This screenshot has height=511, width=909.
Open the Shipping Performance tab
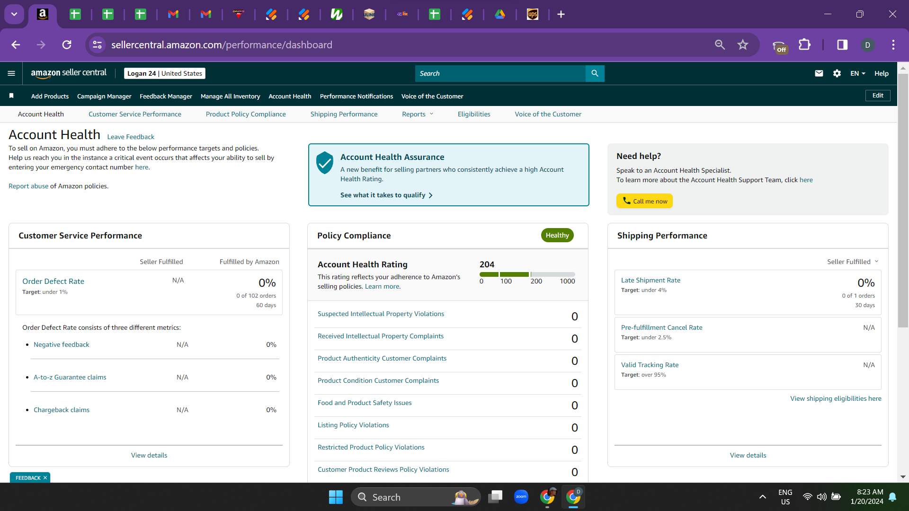tap(344, 114)
